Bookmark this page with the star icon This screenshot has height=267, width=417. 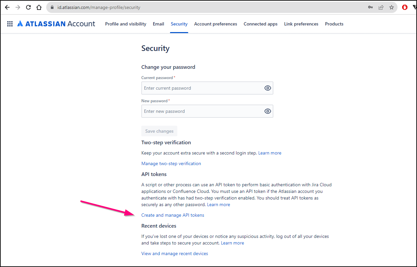(x=392, y=7)
